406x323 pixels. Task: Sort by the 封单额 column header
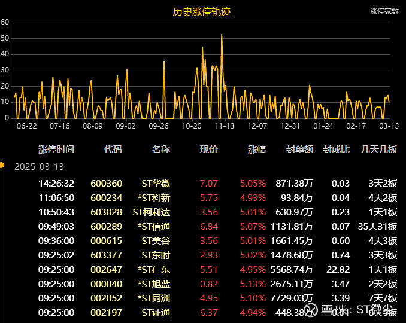[x=299, y=149]
